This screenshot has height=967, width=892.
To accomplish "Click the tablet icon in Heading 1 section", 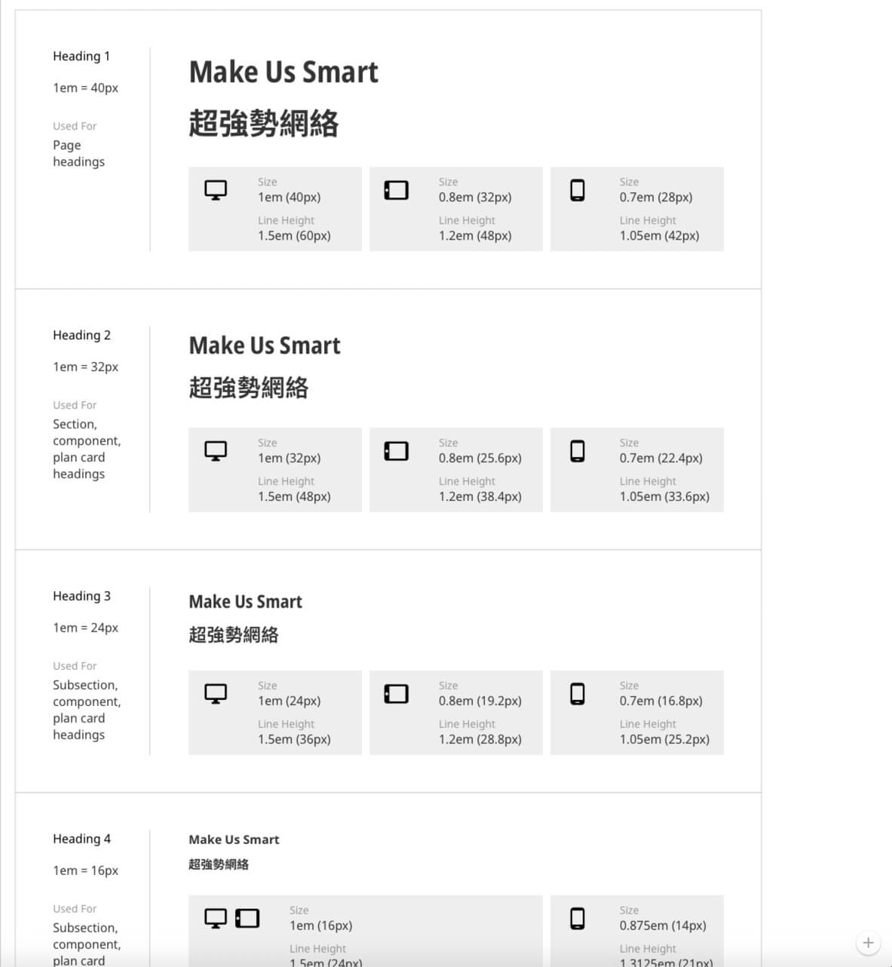I will coord(397,190).
